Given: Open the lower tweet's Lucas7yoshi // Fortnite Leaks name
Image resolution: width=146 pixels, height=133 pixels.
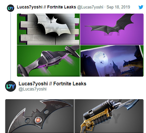Looking at the screenshot, I should pos(52,84).
